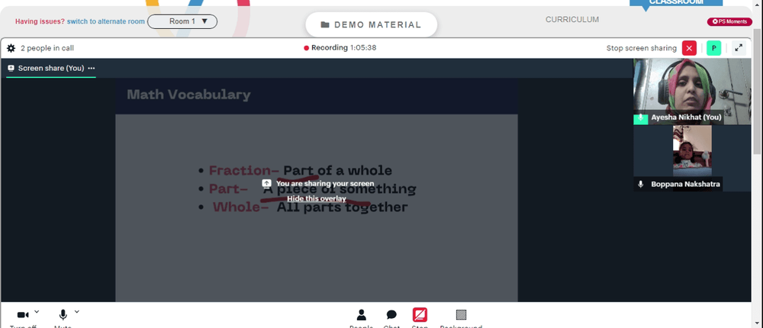Click 'Having issues?' text
Viewport: 763px width, 328px height.
(x=40, y=21)
